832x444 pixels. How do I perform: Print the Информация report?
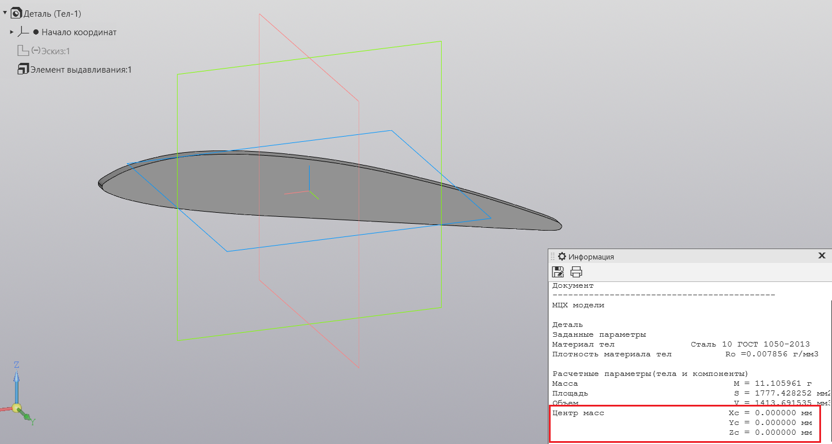[576, 272]
